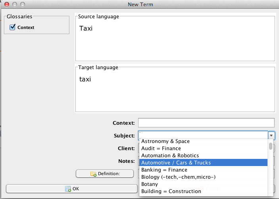The height and width of the screenshot is (199, 279).
Task: Open the Definition folder icon button
Action: click(104, 174)
